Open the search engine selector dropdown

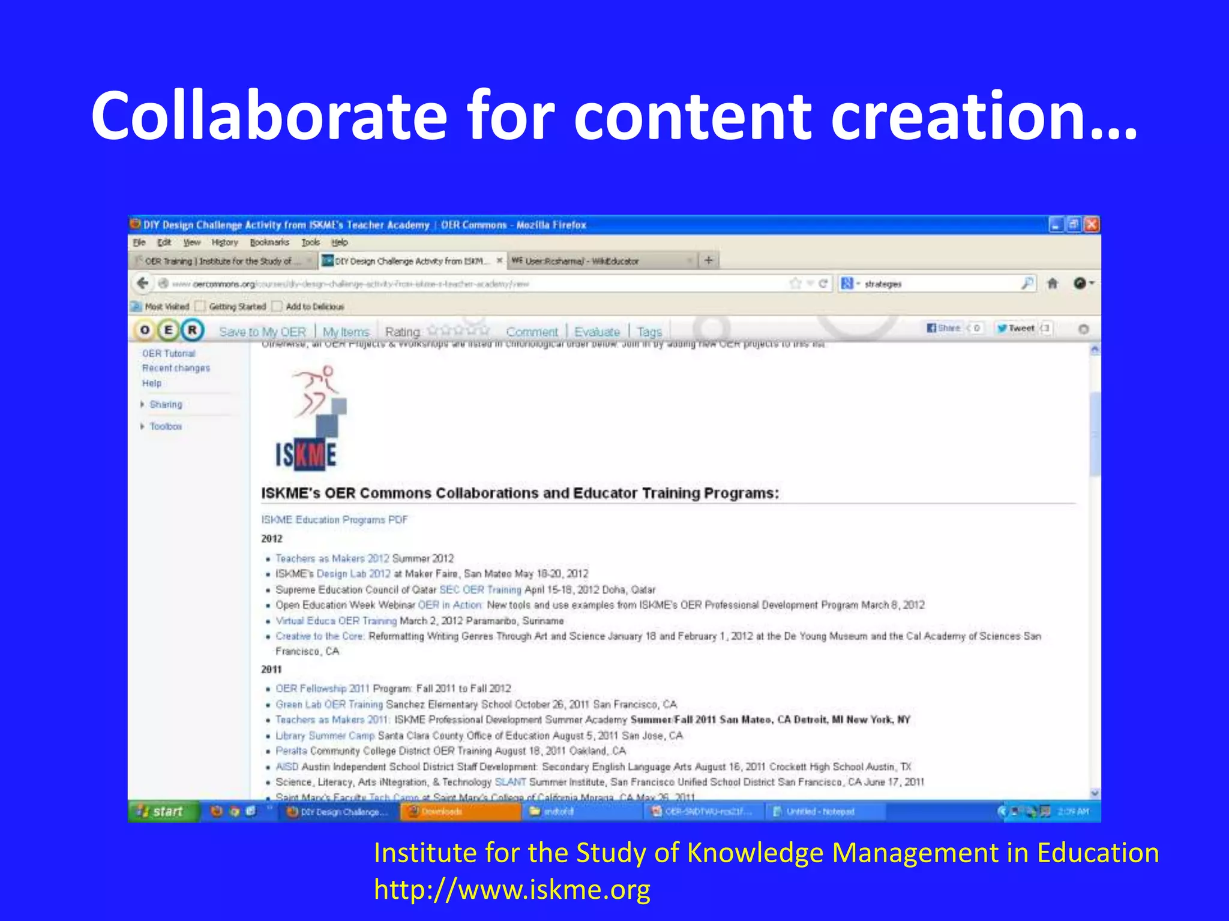(x=850, y=283)
